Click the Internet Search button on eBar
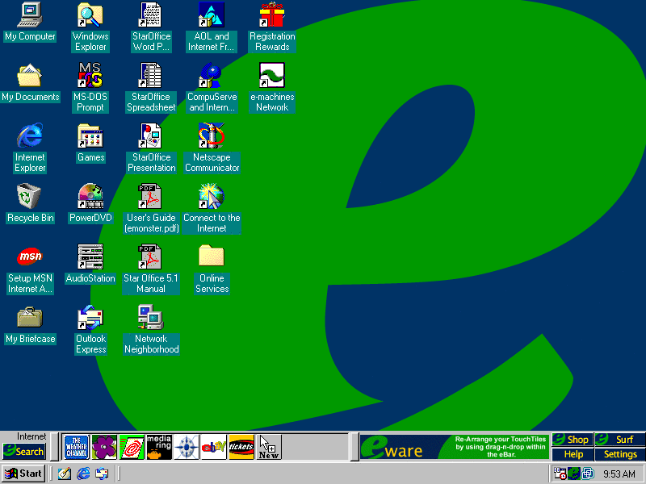The image size is (646, 484). (x=23, y=451)
